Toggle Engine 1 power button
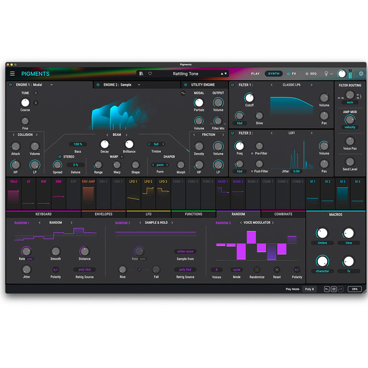Image resolution: width=368 pixels, height=368 pixels. (x=11, y=85)
